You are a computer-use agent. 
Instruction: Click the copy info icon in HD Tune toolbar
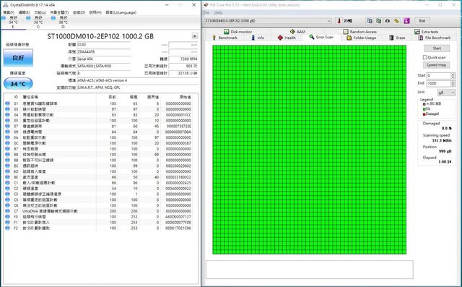(x=370, y=21)
